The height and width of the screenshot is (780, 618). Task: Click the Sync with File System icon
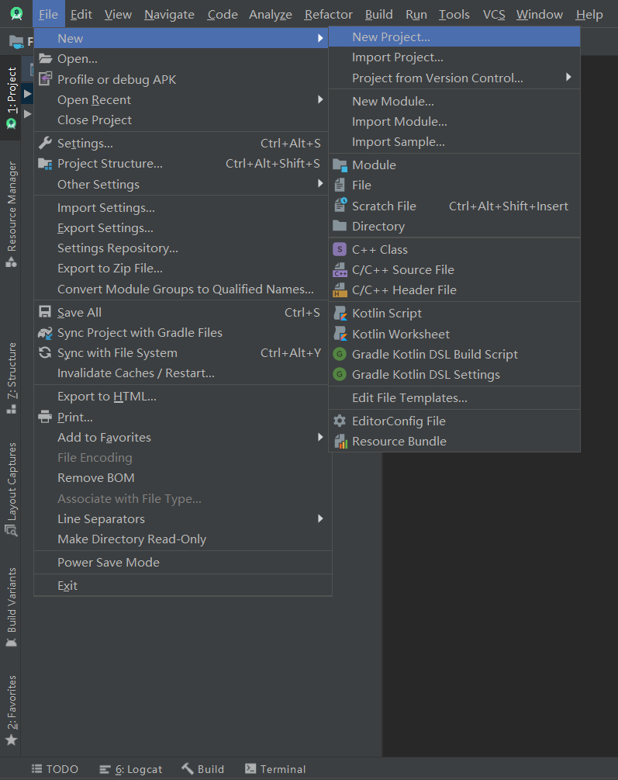(45, 352)
